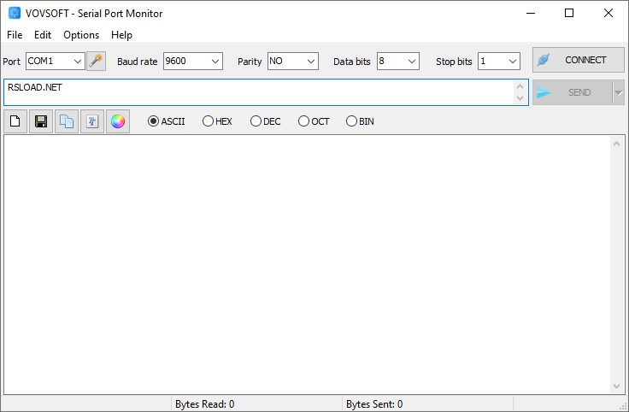The image size is (629, 412).
Task: Click the message field scroll up arrow
Action: point(520,86)
